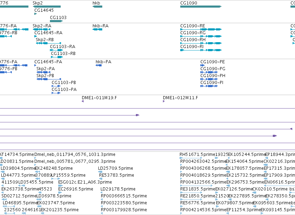Click the CG1090 gene bar
295x215 pixels.
[x=201, y=7]
